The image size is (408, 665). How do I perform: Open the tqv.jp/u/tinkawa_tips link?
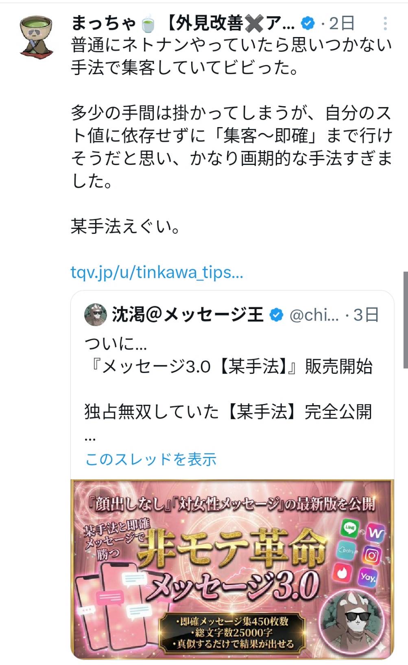click(x=157, y=272)
